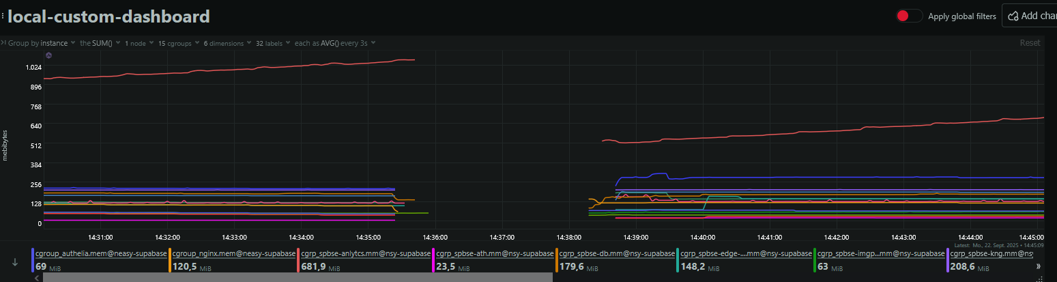Image resolution: width=1057 pixels, height=282 pixels.
Task: Select cgrp_spbse-db.mm legend entry
Action: [616, 260]
